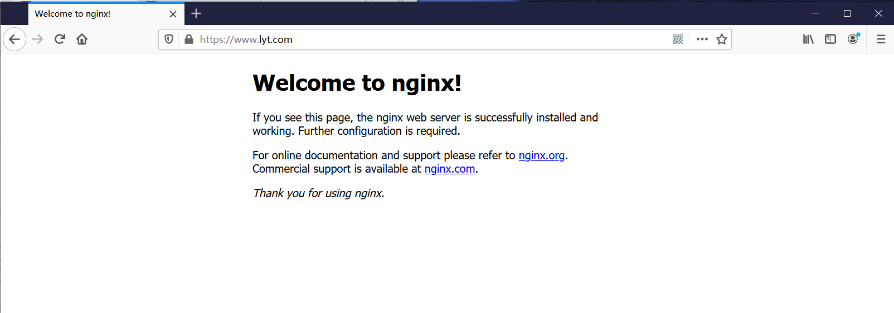The image size is (894, 313).
Task: Minimize the Firefox window
Action: coord(815,13)
